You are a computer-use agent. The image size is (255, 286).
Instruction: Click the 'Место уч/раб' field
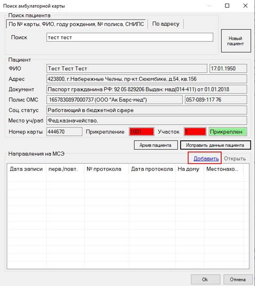click(147, 121)
